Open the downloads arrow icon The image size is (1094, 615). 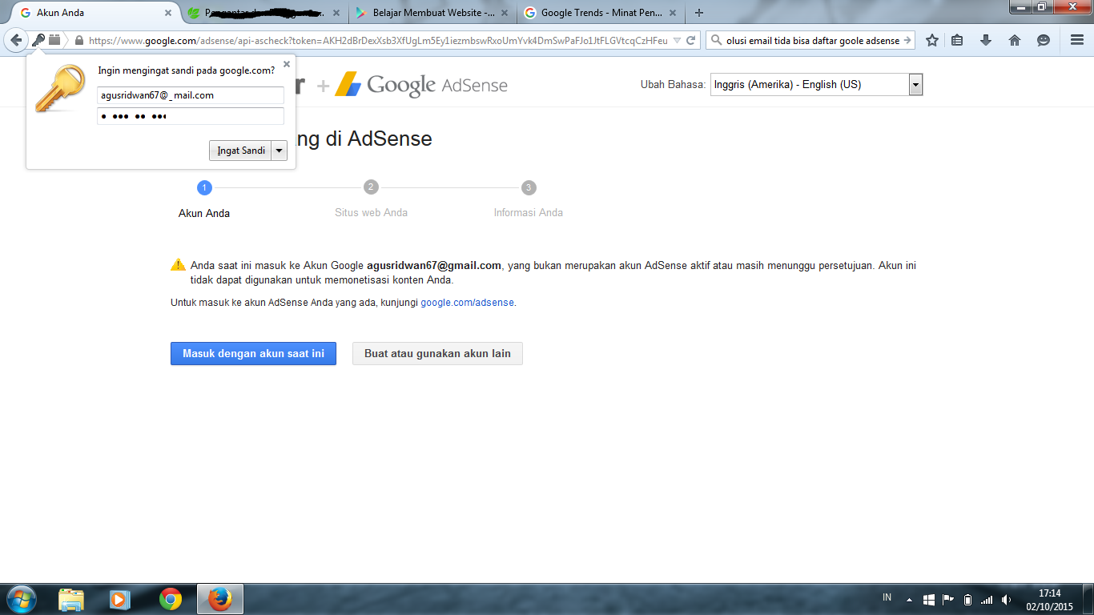[x=986, y=40]
